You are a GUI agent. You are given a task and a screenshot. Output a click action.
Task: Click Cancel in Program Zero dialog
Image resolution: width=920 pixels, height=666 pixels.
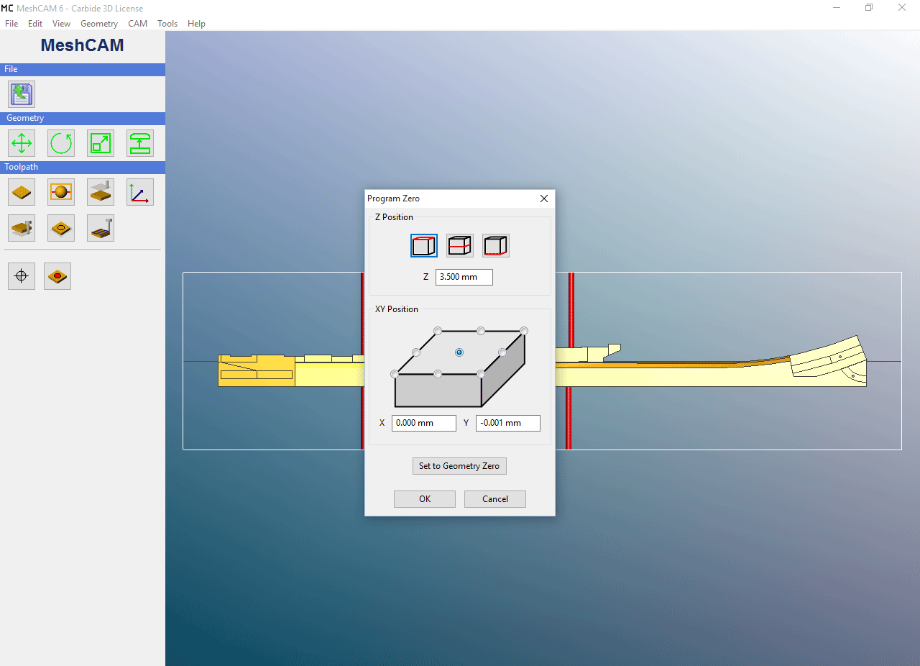[495, 499]
